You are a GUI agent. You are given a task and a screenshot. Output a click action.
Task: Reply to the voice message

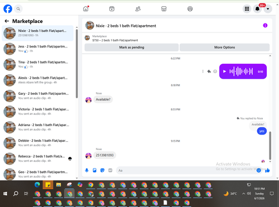point(209,71)
